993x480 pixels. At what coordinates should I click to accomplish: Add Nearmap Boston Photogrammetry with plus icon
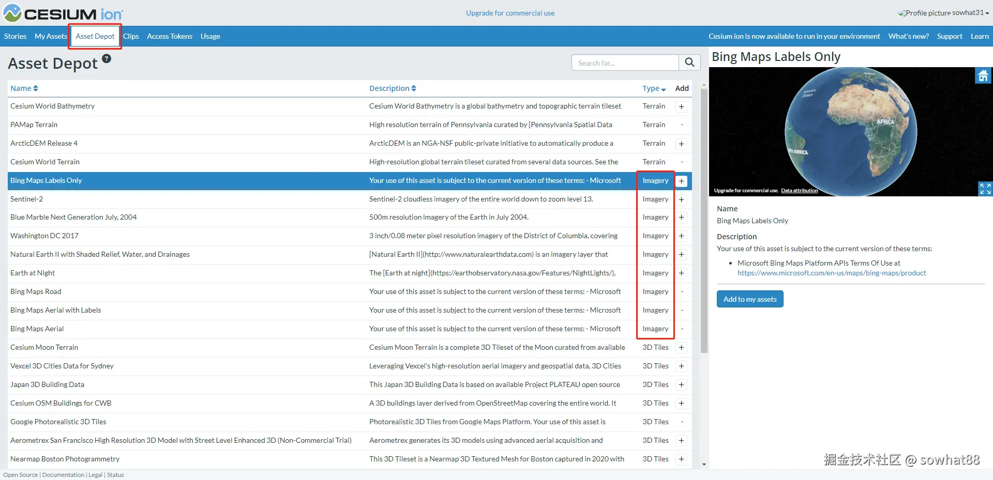pyautogui.click(x=682, y=459)
